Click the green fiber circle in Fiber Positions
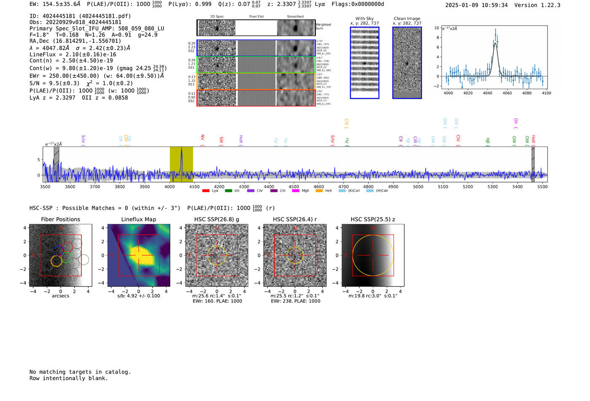Image resolution: width=590 pixels, height=401 pixels. [66, 258]
